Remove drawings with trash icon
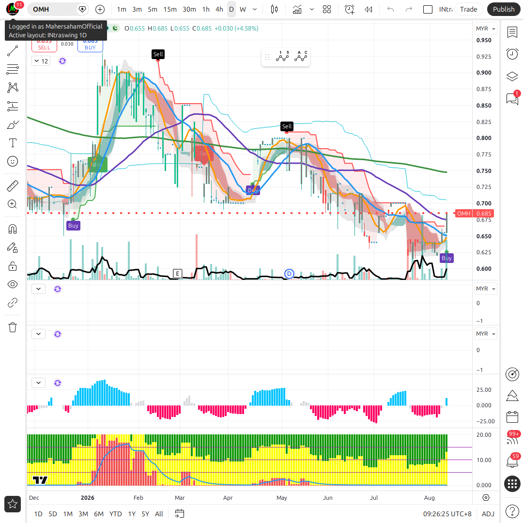This screenshot has width=523, height=523. pos(13,327)
